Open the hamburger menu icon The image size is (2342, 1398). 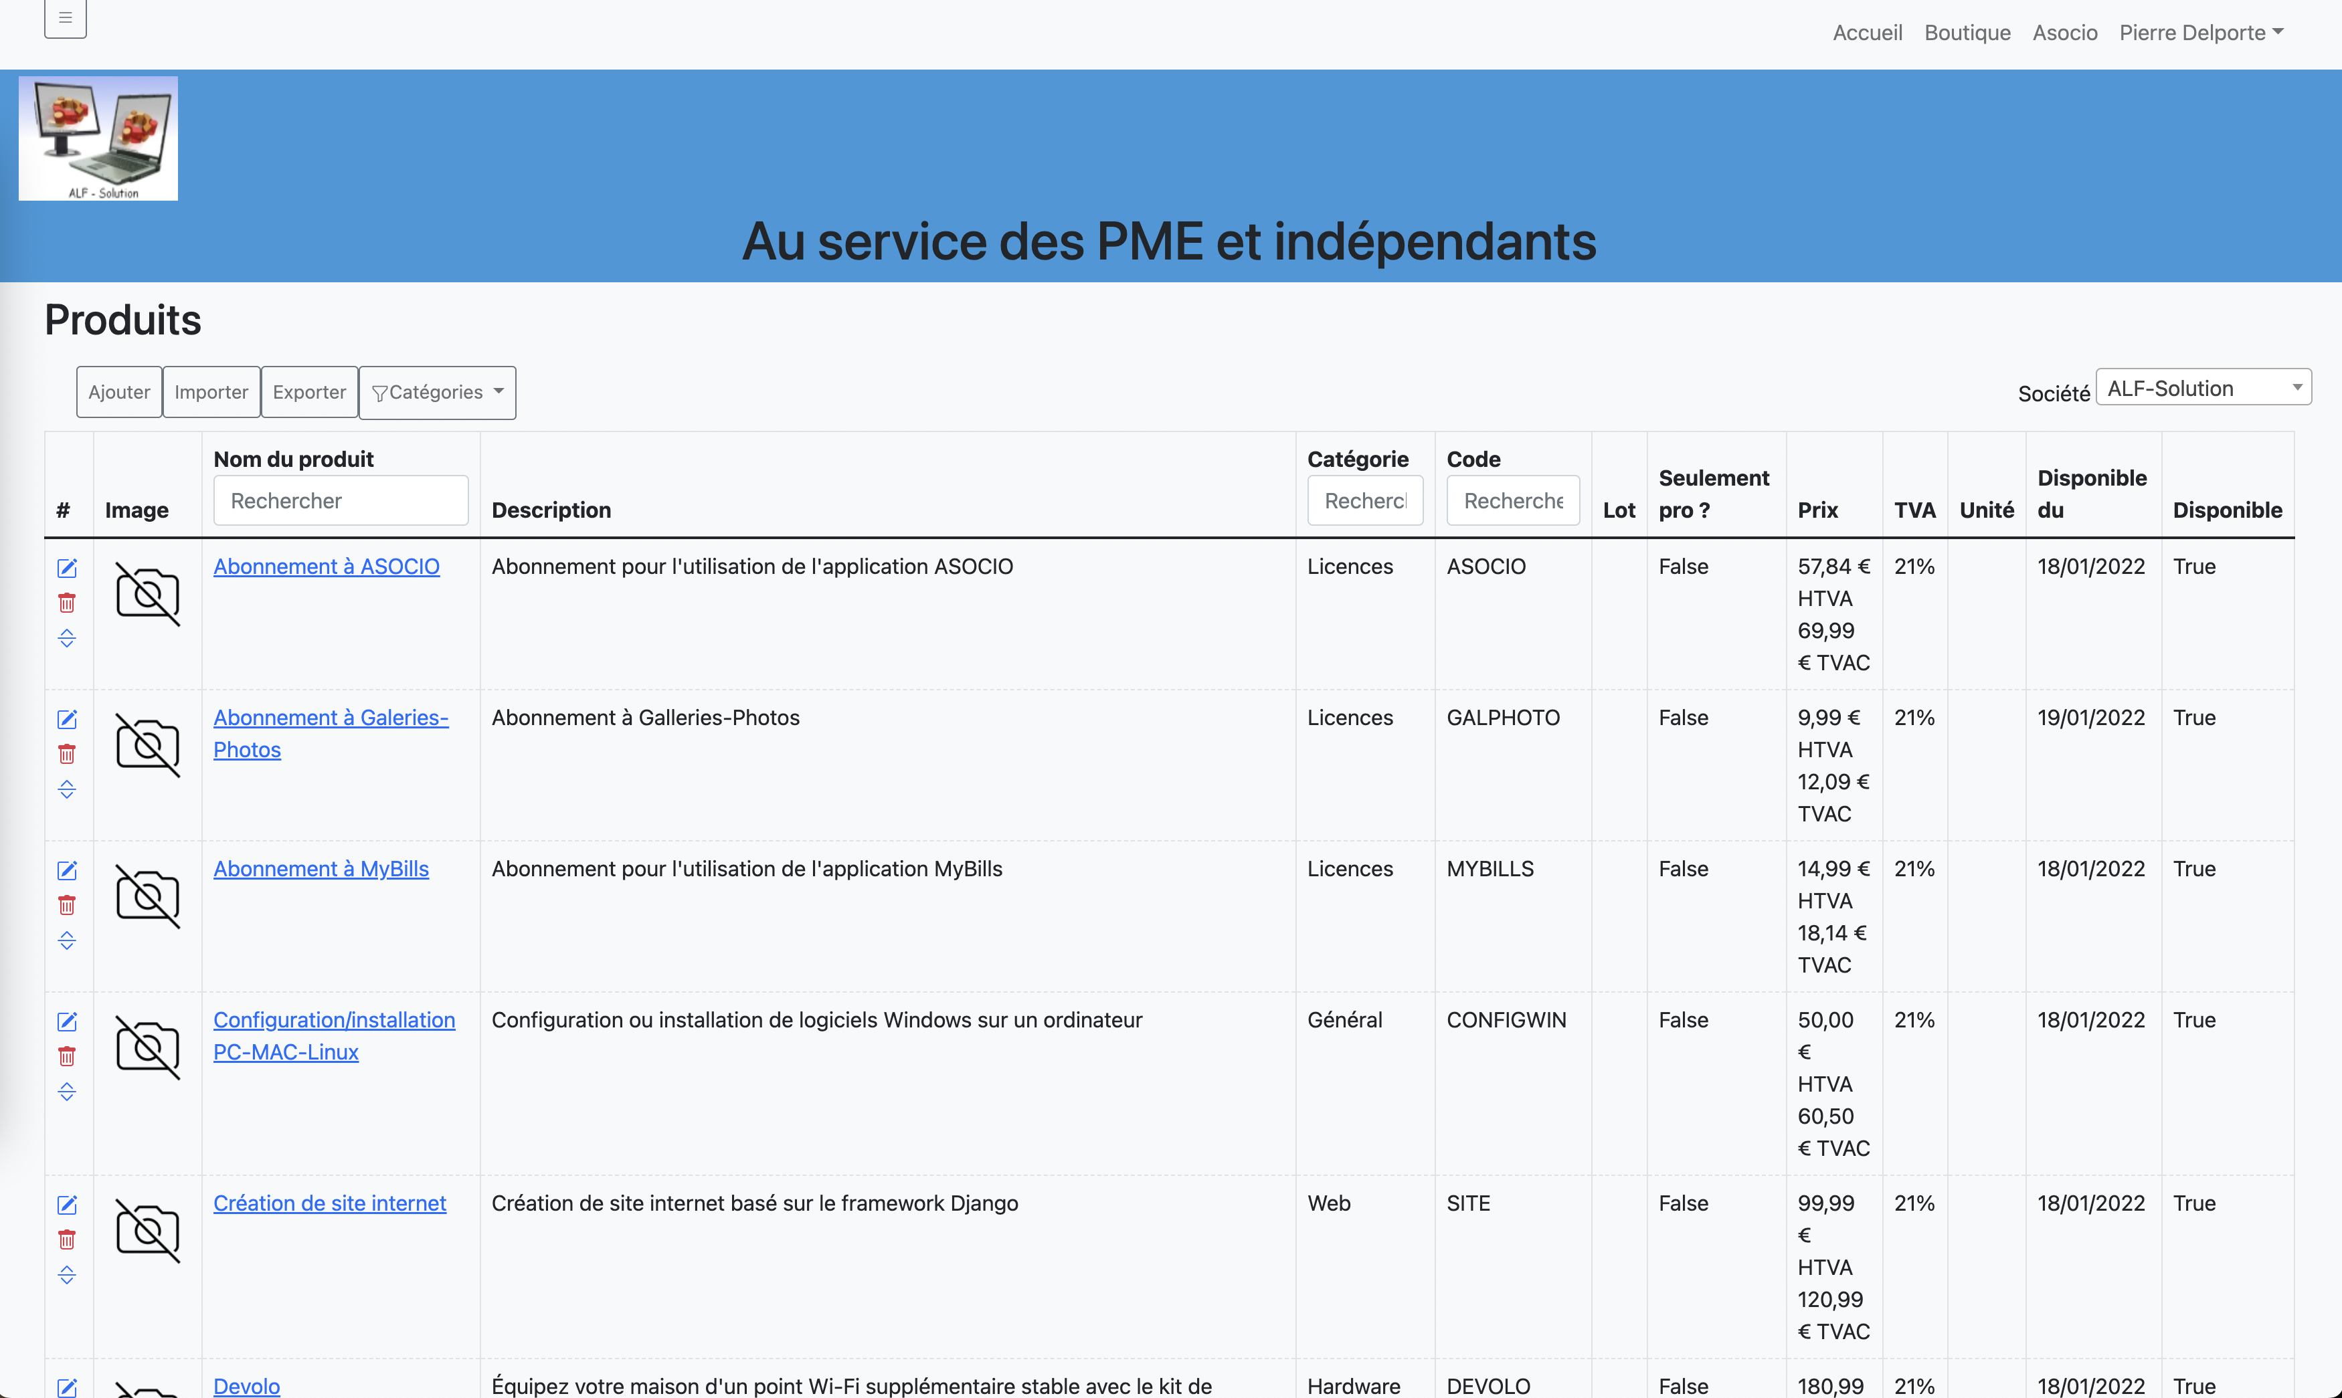pyautogui.click(x=65, y=18)
